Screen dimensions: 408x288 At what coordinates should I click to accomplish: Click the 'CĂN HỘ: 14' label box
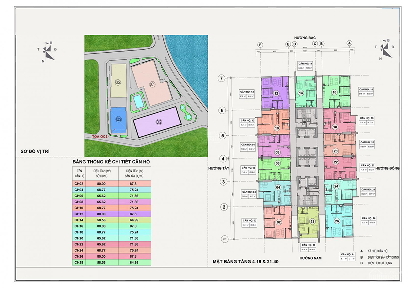point(305,66)
